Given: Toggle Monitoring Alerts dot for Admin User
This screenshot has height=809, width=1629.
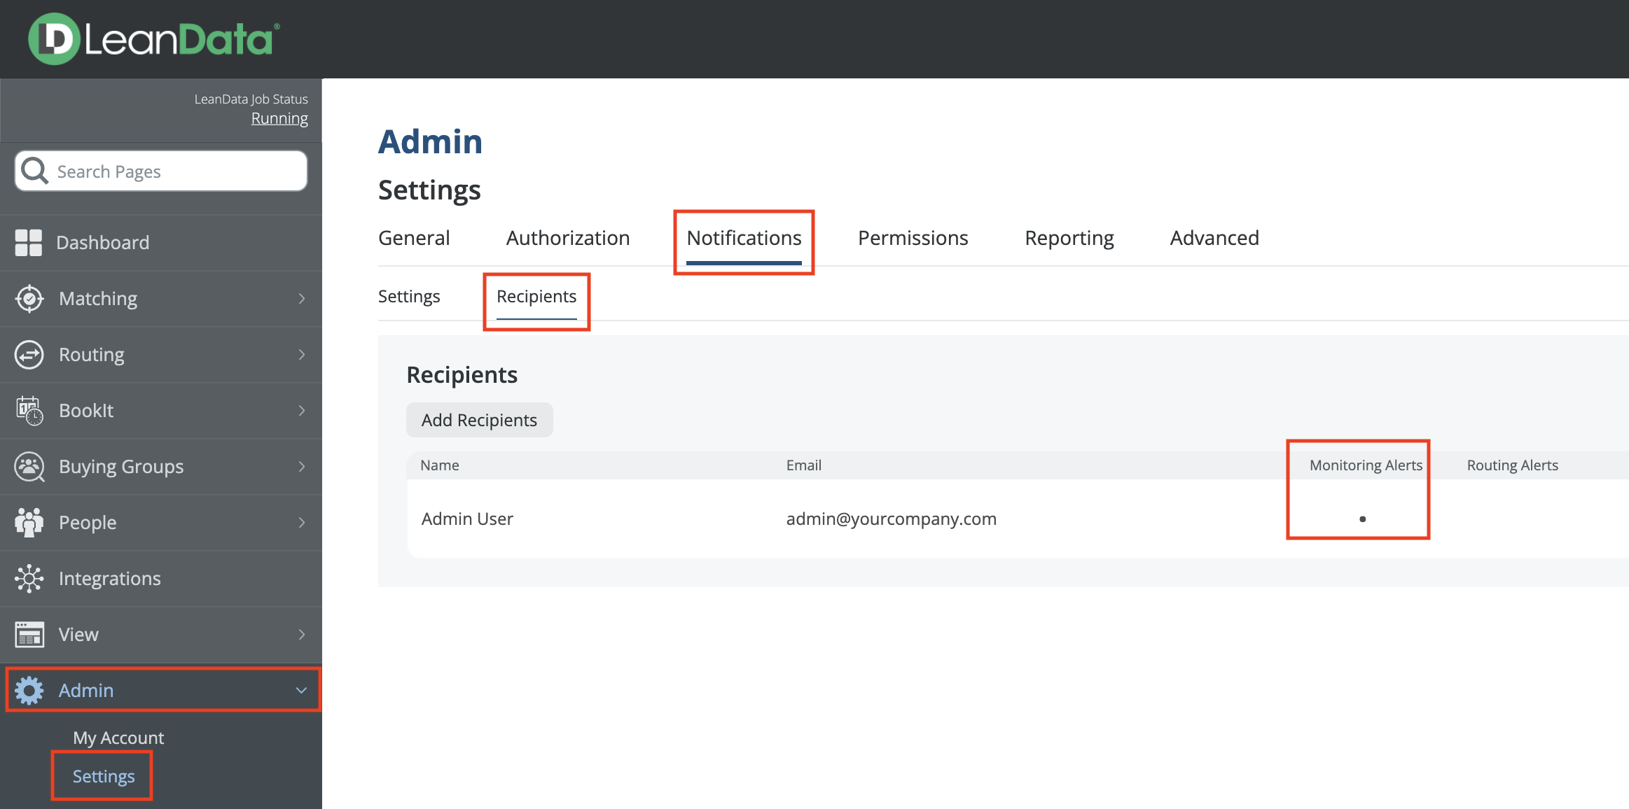Looking at the screenshot, I should click(1362, 519).
